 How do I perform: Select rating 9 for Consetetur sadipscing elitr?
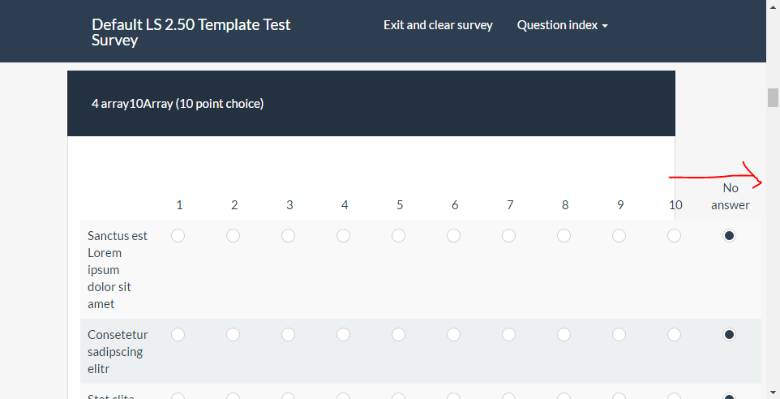click(x=619, y=335)
